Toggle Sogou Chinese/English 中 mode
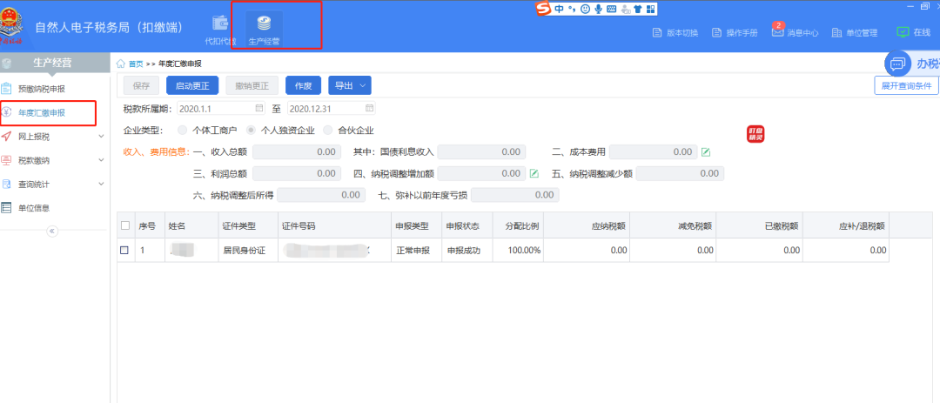This screenshot has height=403, width=940. pyautogui.click(x=559, y=9)
